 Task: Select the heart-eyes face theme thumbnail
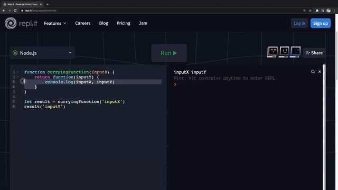point(273,52)
